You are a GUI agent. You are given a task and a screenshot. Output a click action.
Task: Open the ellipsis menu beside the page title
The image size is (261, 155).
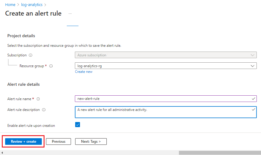tap(70, 13)
